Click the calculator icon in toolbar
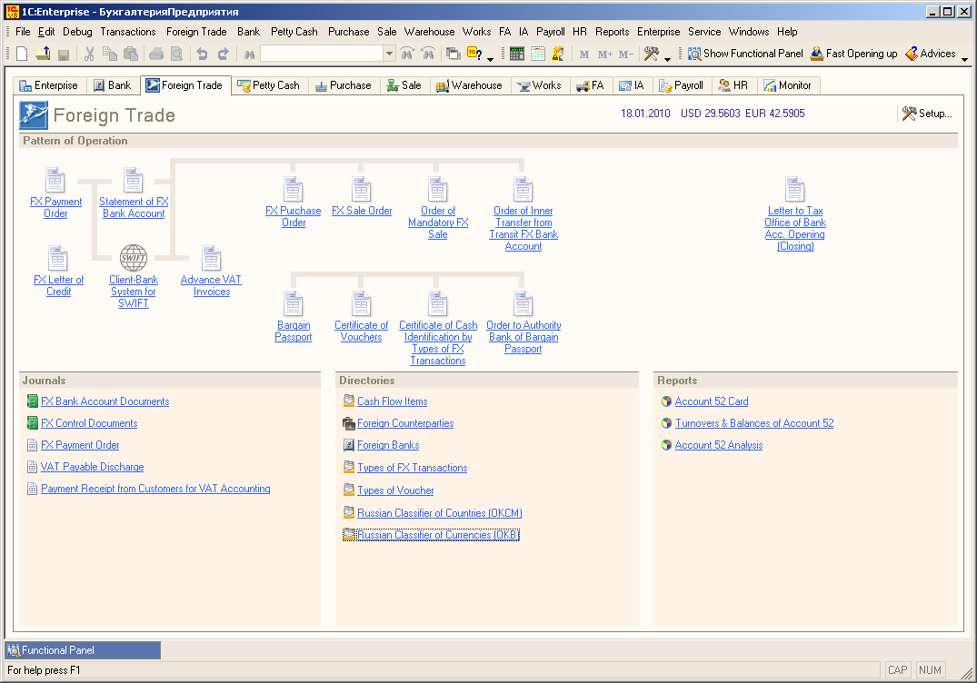Image resolution: width=977 pixels, height=683 pixels. coord(517,54)
